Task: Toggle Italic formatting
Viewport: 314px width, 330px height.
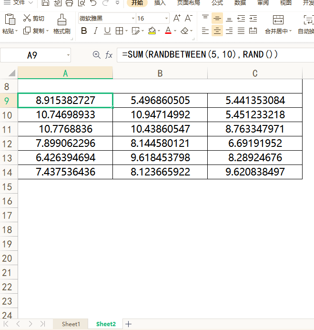Action: [x=96, y=31]
